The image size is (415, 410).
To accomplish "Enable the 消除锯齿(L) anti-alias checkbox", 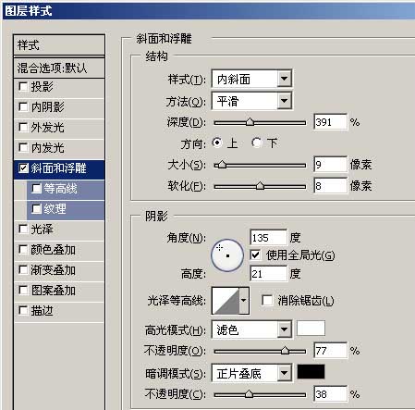I will click(x=267, y=300).
